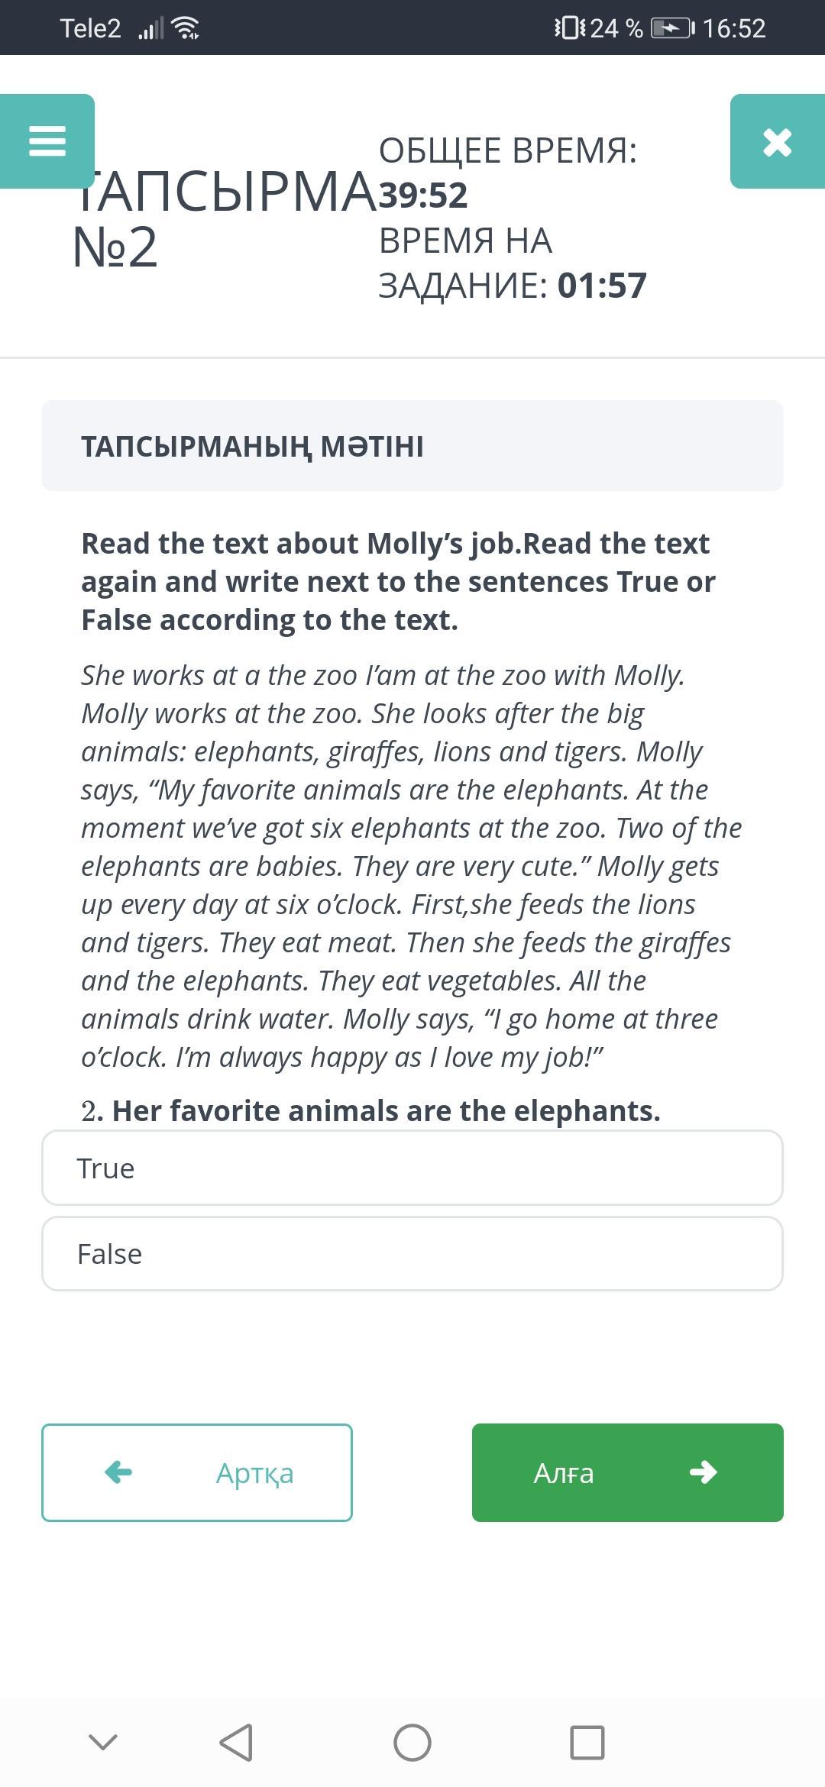Tap the question 2 statement text
Viewport: 825px width, 1787px height.
click(x=371, y=1110)
